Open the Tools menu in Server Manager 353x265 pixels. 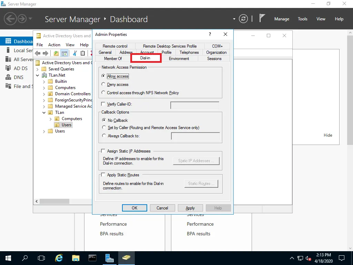point(303,19)
